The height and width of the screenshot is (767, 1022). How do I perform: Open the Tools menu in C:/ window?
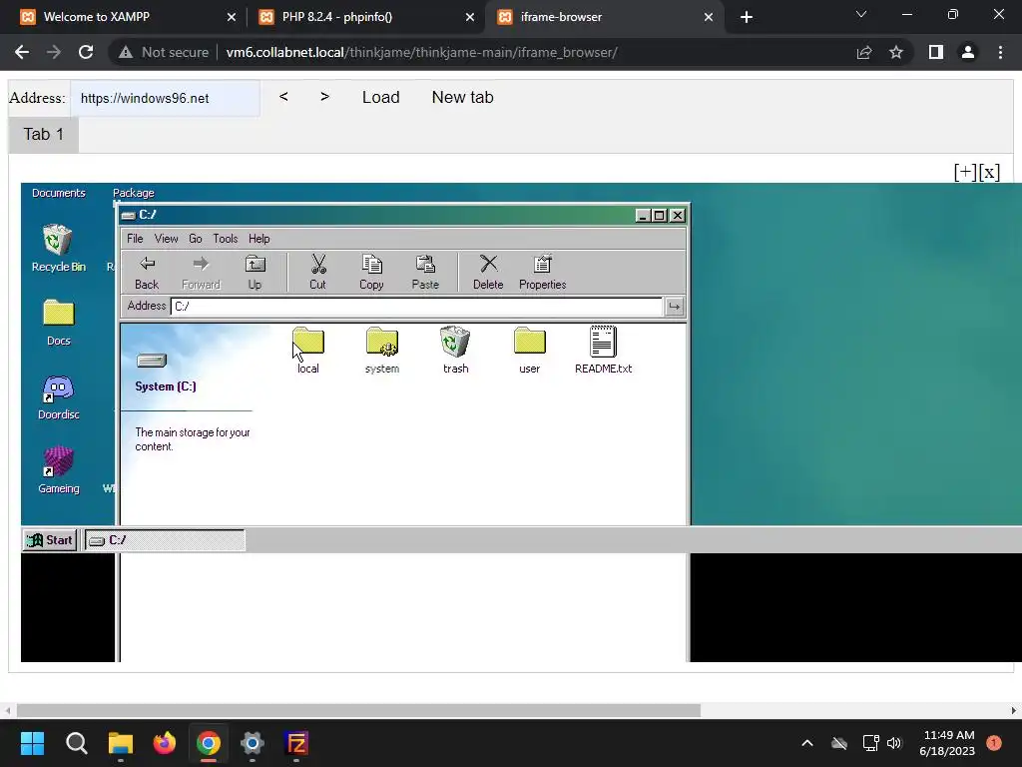226,239
